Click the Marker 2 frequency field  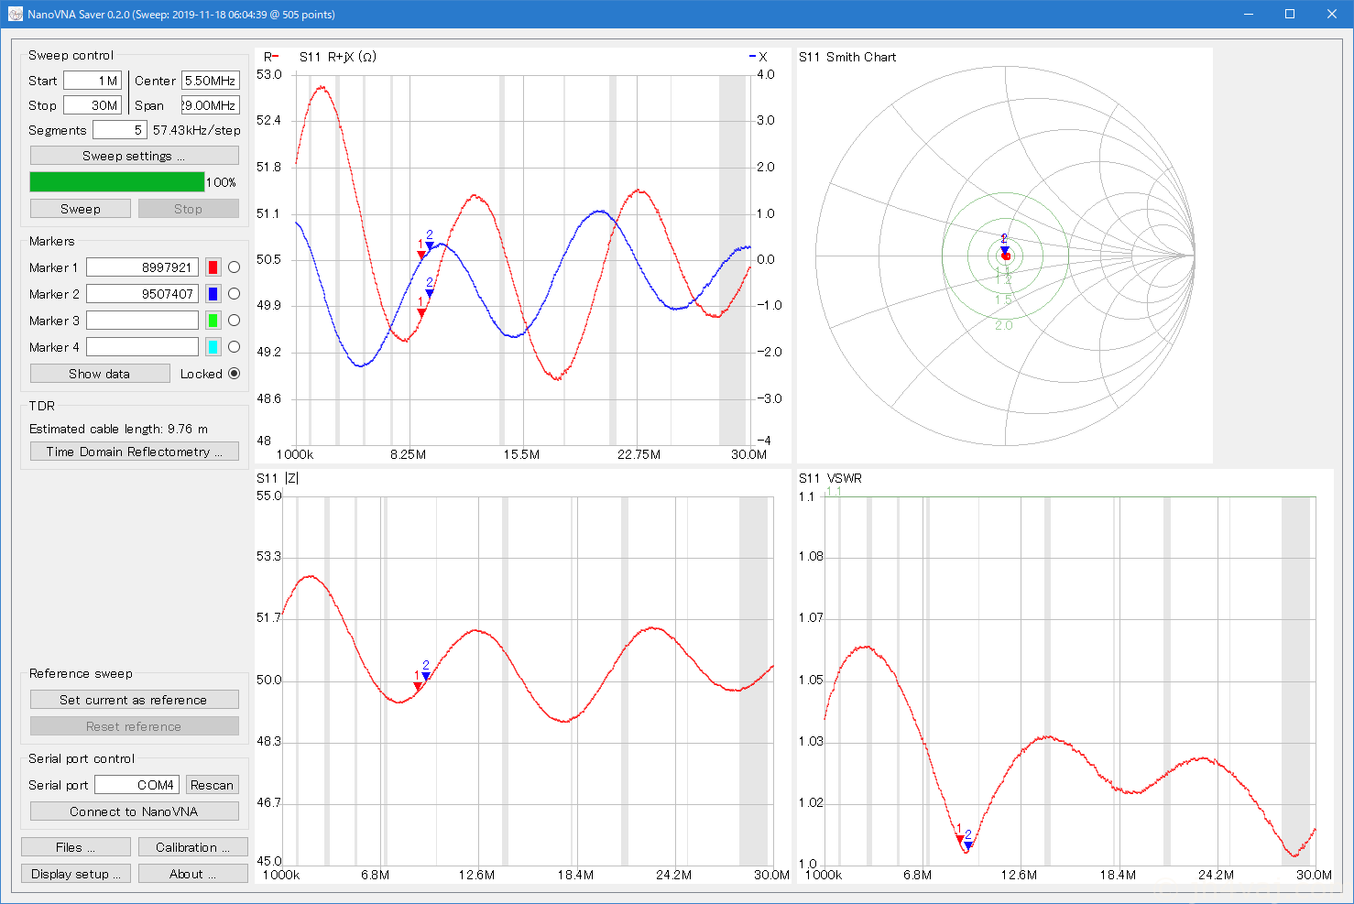coord(142,294)
